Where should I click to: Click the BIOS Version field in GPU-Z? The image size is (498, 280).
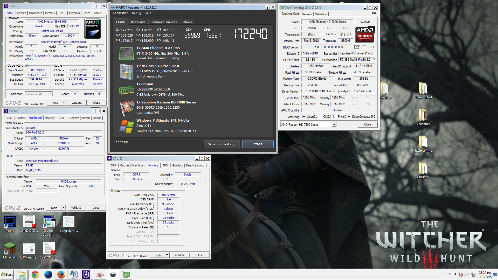pyautogui.click(x=327, y=47)
